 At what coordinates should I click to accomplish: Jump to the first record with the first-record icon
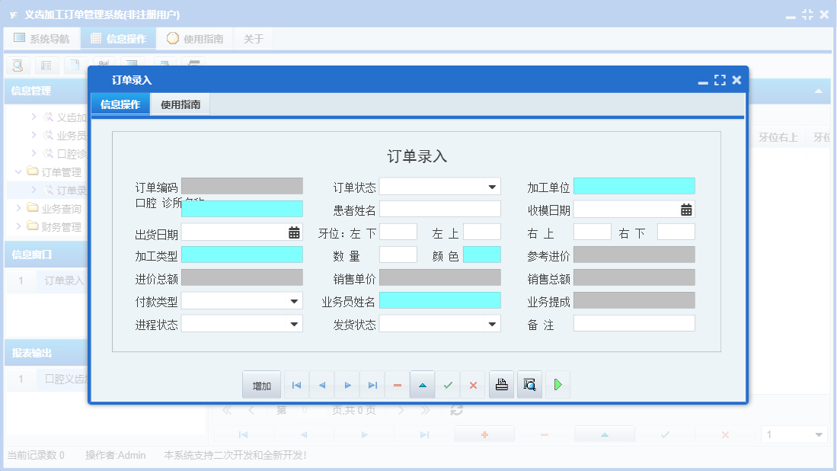(x=296, y=385)
